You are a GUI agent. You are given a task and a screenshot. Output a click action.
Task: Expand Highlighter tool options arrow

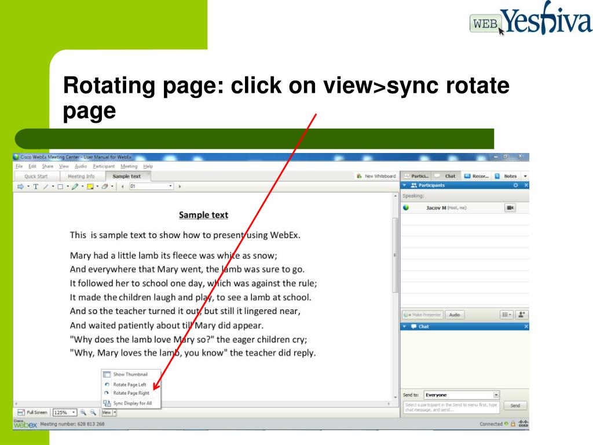(x=82, y=186)
